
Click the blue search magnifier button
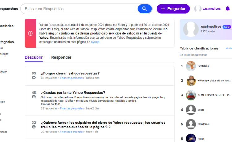click(x=144, y=9)
